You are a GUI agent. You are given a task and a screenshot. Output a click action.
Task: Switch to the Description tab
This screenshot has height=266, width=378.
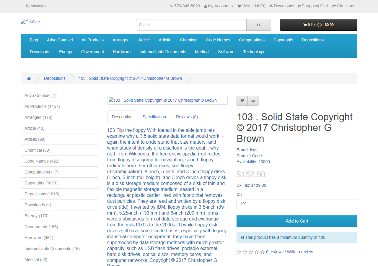point(122,117)
